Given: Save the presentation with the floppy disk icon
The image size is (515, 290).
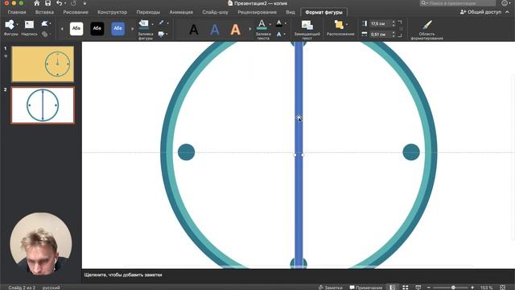Looking at the screenshot, I should (48, 3).
